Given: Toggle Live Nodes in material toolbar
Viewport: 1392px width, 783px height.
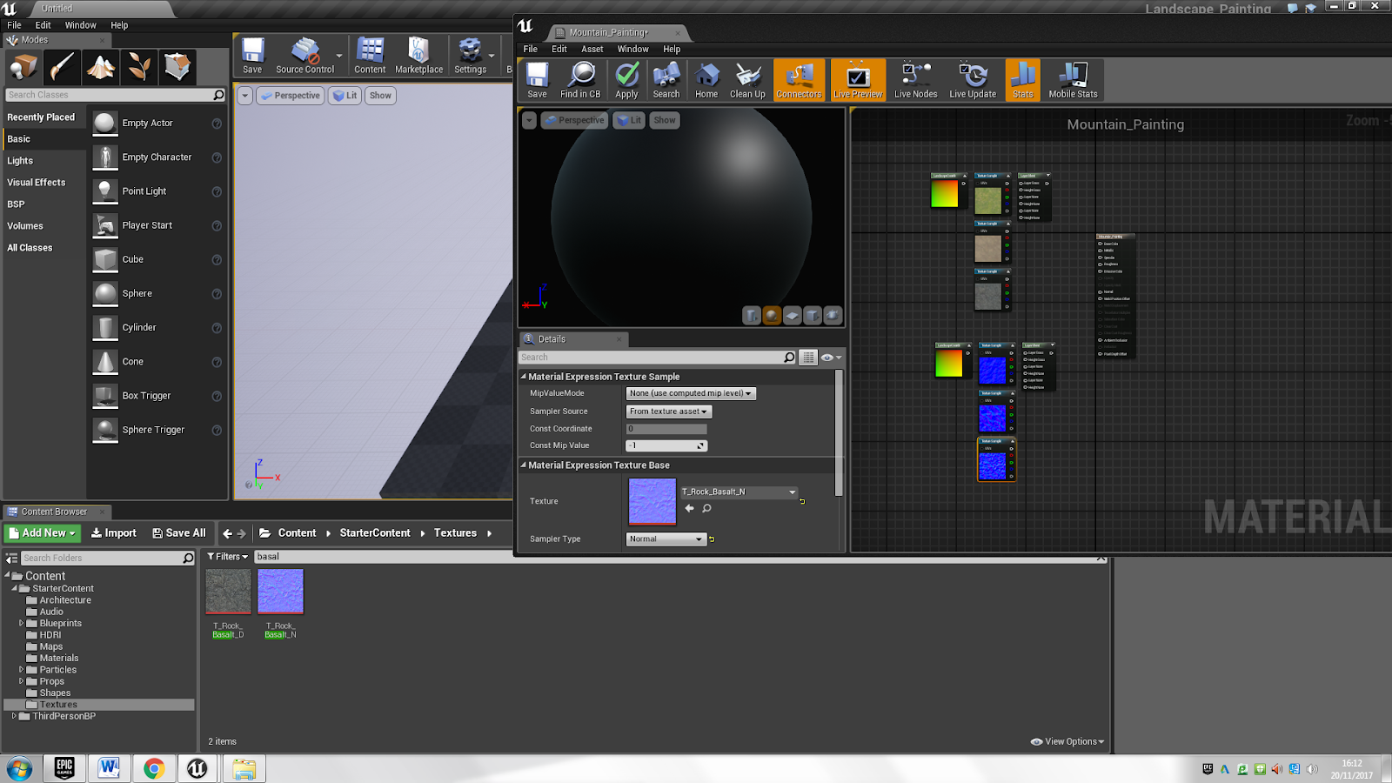Looking at the screenshot, I should (915, 81).
